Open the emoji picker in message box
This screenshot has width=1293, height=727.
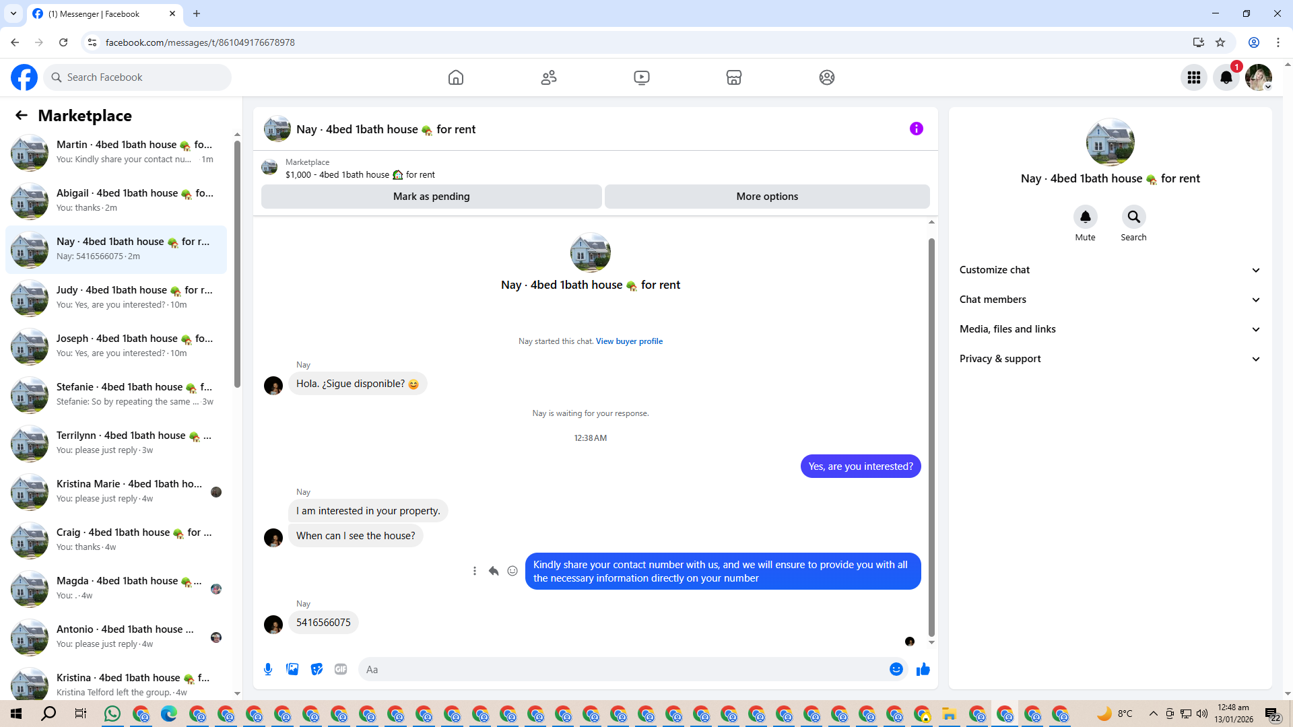coord(896,669)
